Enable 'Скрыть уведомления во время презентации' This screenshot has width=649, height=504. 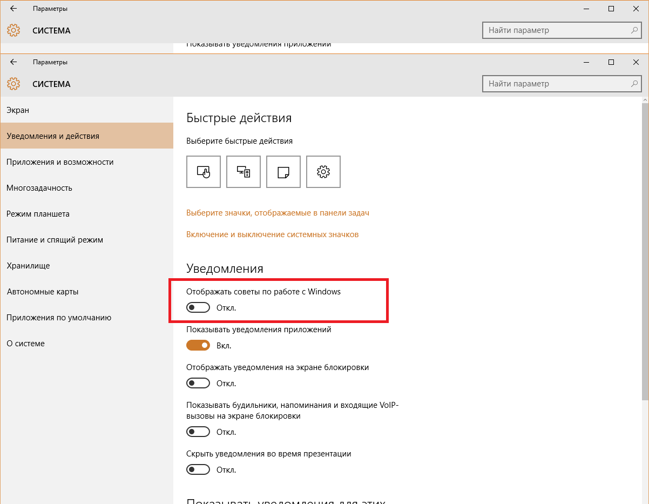click(x=198, y=470)
